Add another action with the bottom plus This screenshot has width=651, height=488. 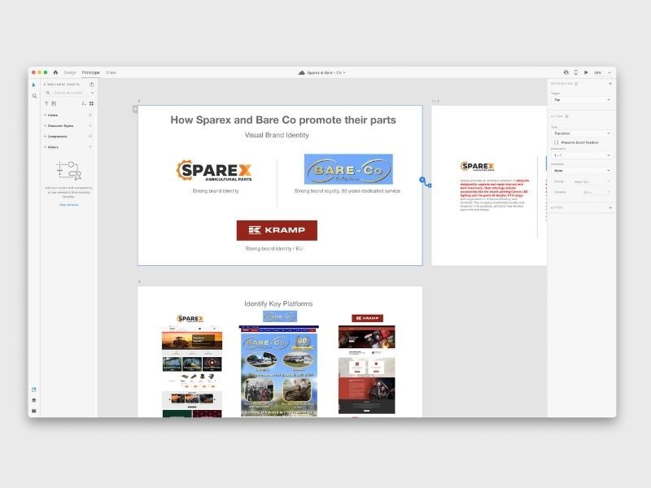610,207
